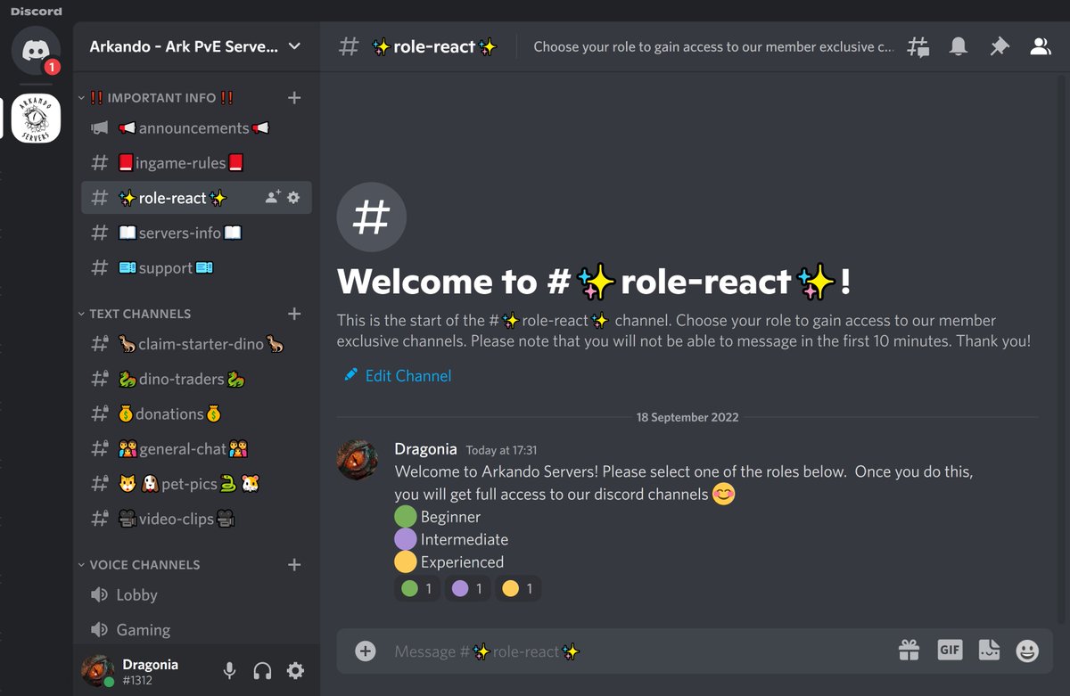Open User Settings gear
The height and width of the screenshot is (696, 1070).
(295, 671)
